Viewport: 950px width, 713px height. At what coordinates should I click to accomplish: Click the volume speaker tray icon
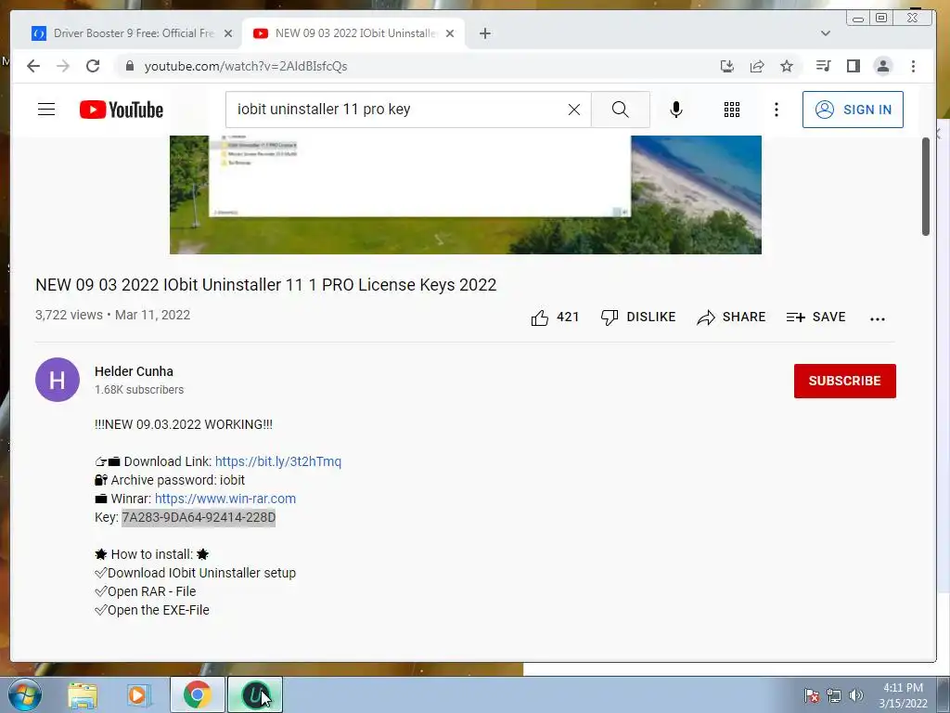(x=856, y=695)
